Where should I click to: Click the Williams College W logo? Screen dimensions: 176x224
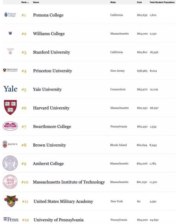(x=10, y=33)
